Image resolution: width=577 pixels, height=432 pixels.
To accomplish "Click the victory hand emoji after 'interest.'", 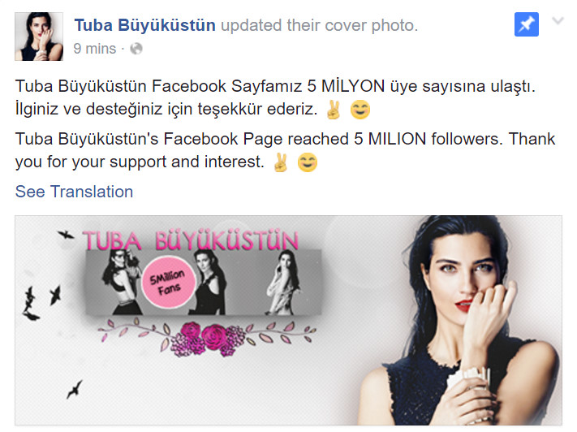I will pyautogui.click(x=281, y=162).
